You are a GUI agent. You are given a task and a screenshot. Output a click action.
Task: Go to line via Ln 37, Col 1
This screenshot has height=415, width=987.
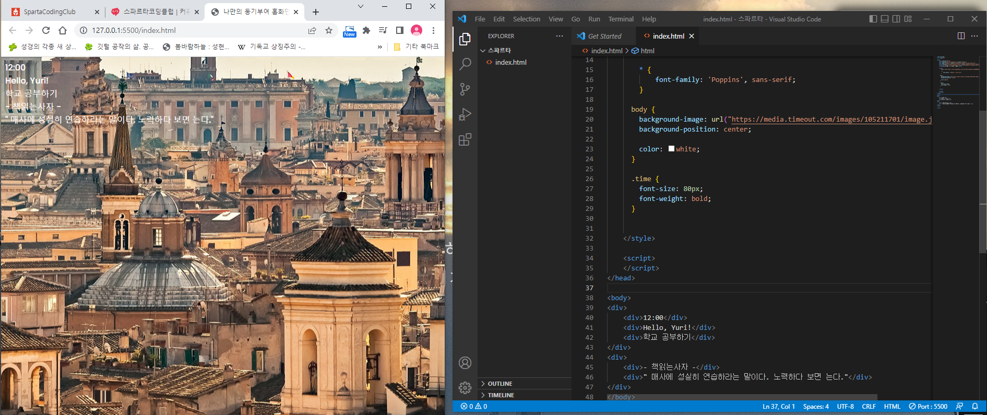click(x=778, y=406)
